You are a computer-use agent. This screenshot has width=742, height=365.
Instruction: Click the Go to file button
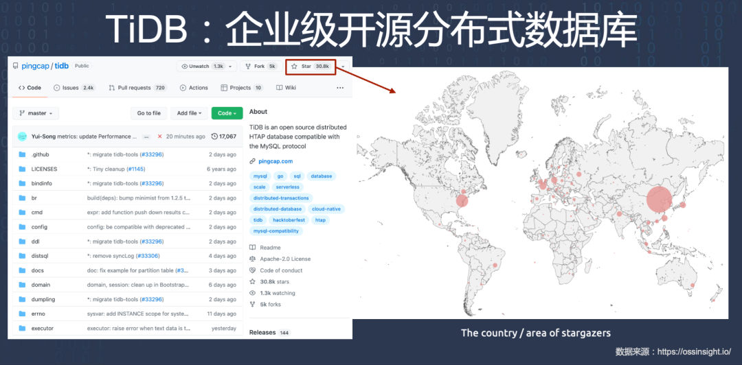pos(148,113)
